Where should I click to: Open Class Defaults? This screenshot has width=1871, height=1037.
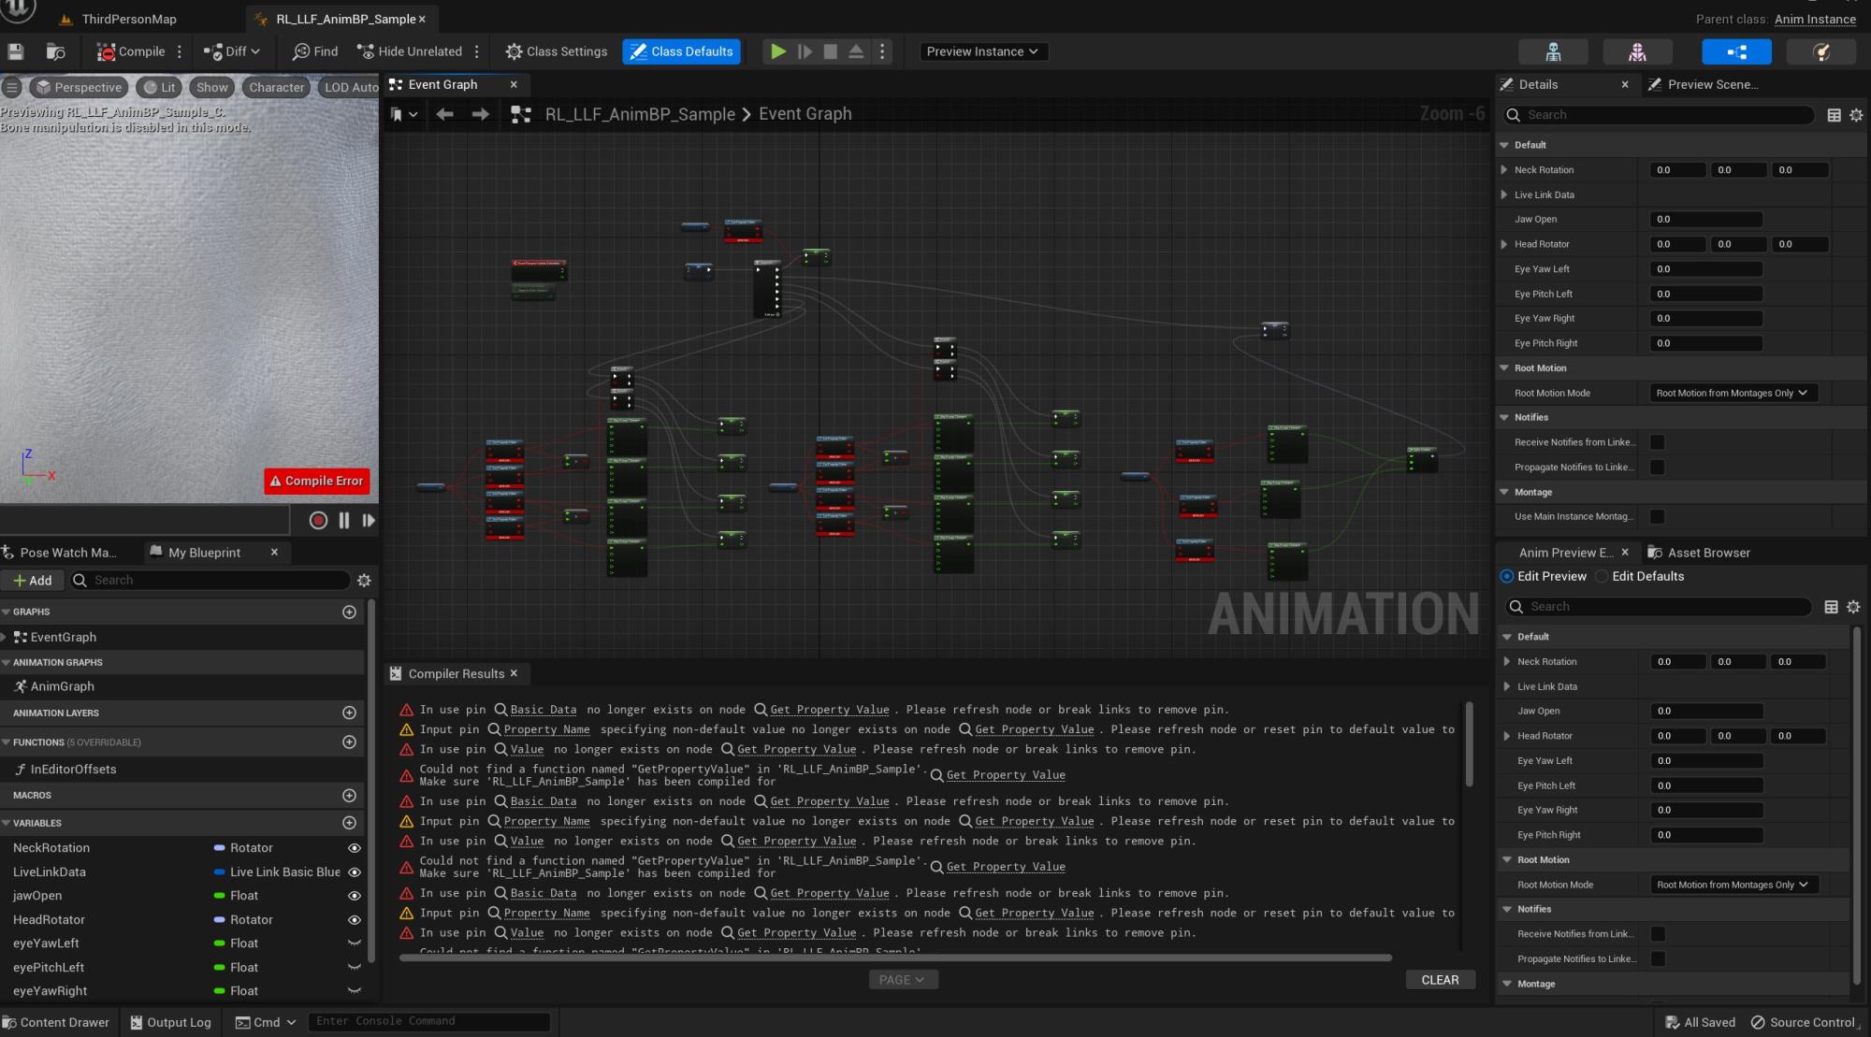681,51
